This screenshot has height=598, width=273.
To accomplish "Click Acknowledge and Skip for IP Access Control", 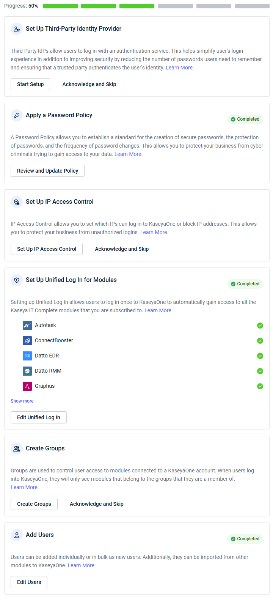I will tap(122, 249).
